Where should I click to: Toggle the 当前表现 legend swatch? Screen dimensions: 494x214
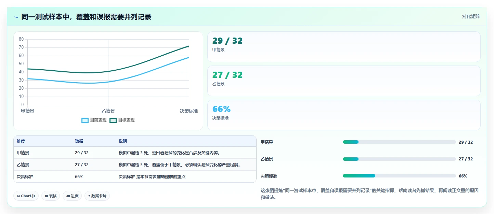click(x=85, y=120)
